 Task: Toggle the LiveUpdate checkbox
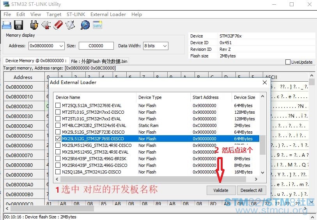288,62
